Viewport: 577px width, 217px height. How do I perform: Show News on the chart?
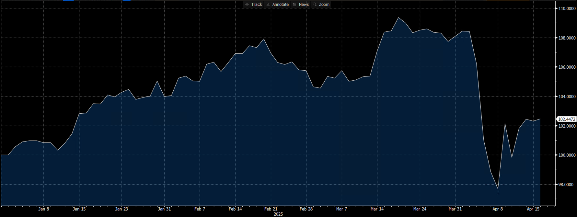coord(301,5)
